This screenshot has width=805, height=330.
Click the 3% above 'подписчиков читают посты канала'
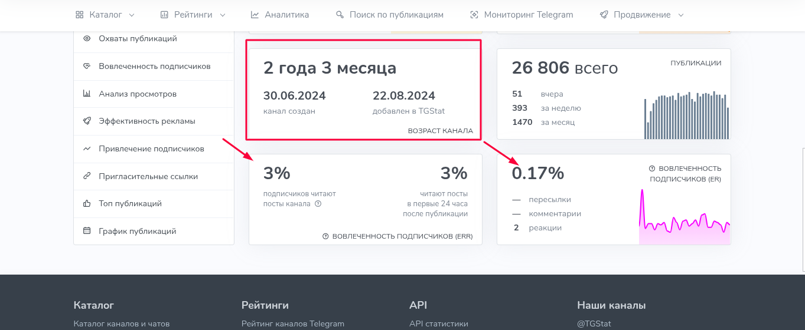coord(277,173)
